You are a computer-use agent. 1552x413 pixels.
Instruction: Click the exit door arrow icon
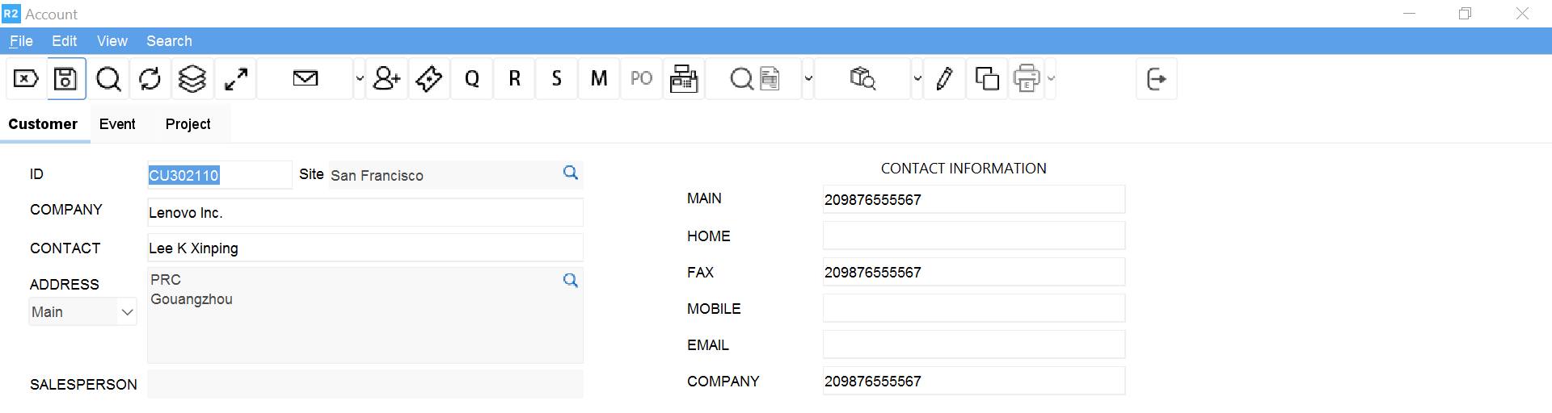(1156, 79)
